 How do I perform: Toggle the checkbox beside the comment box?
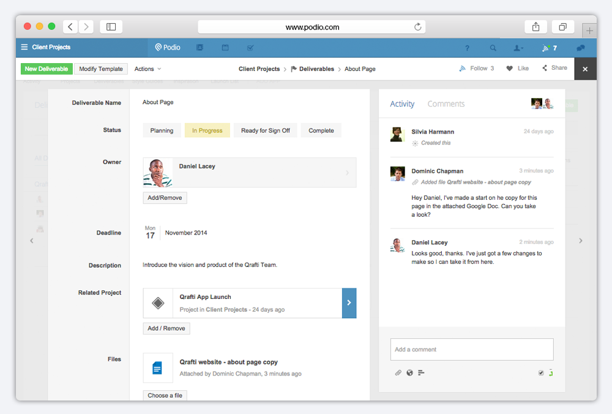coord(541,372)
